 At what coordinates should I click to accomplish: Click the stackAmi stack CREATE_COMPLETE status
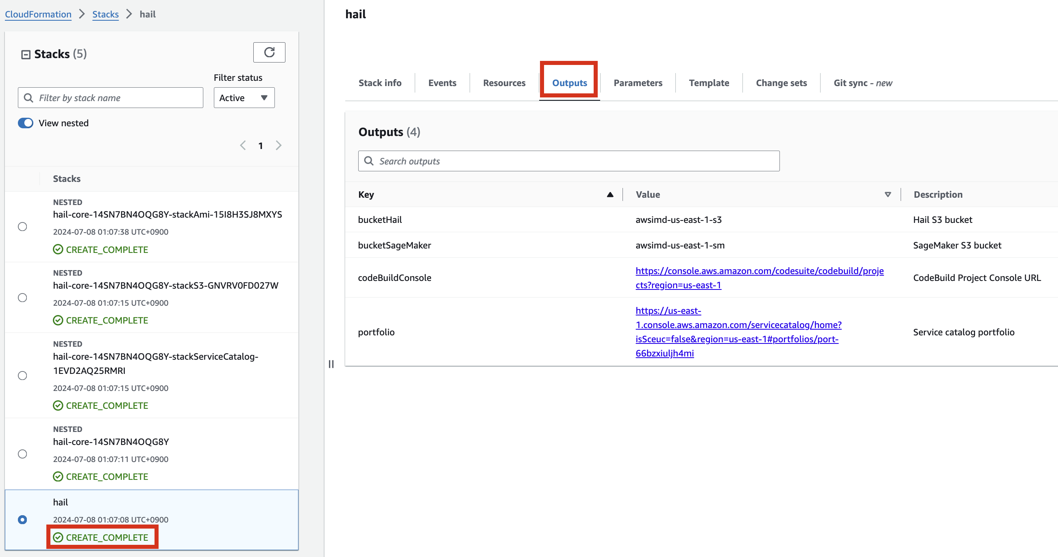coord(101,249)
